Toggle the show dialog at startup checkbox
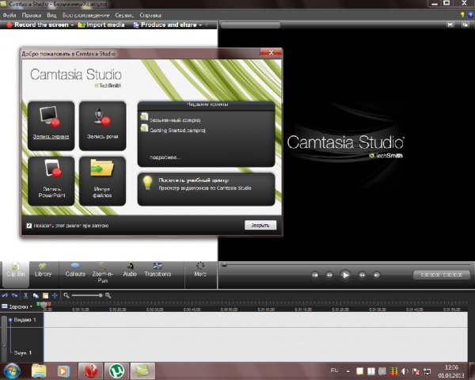Viewport: 475px width, 380px height. (29, 226)
